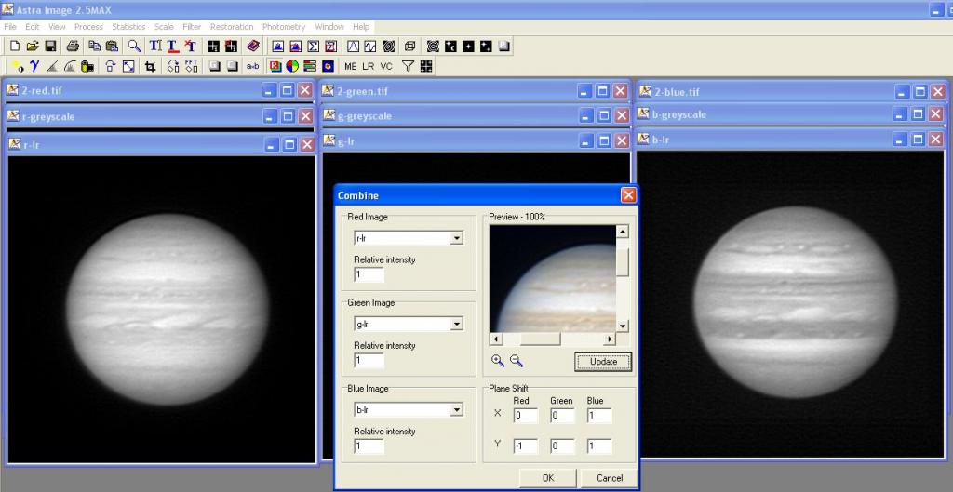Click the a+b image arithmetic icon

(253, 66)
